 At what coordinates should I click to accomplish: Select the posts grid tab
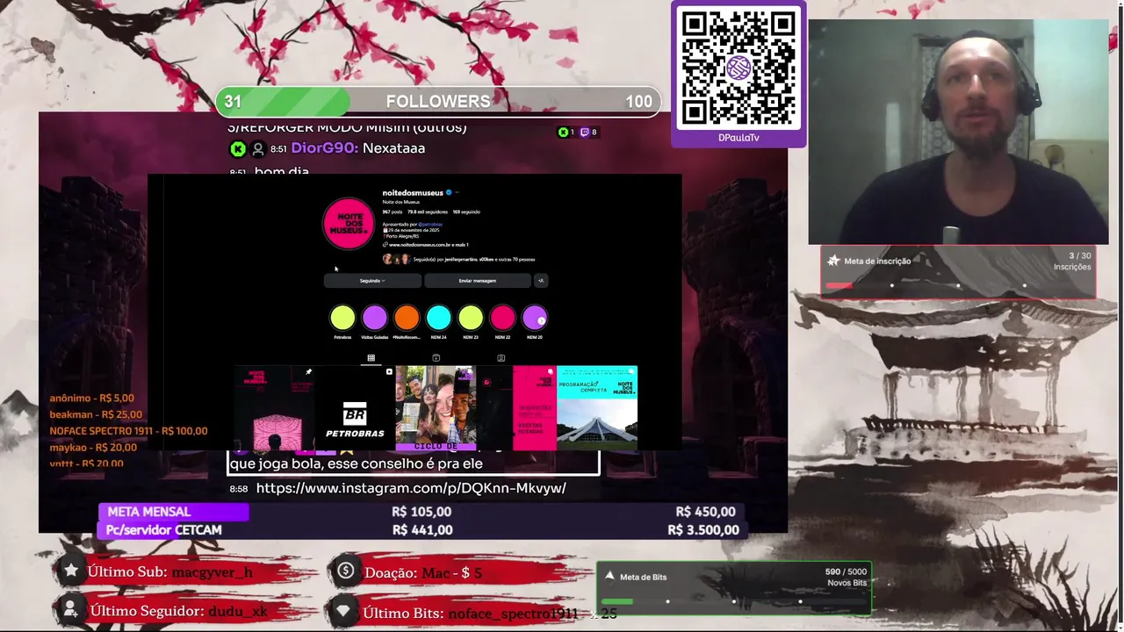371,358
